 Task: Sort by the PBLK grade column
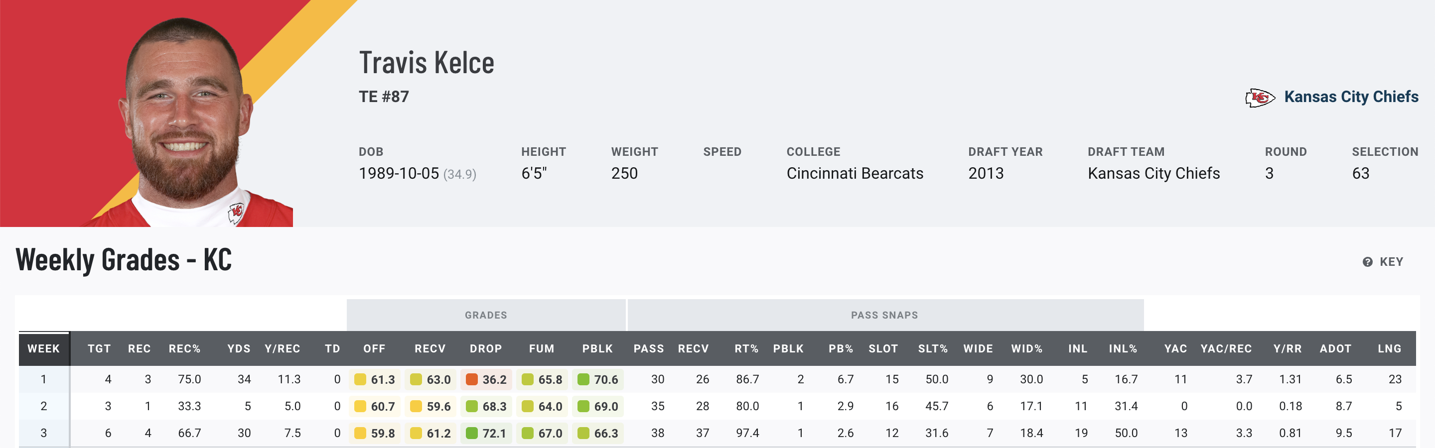(597, 348)
